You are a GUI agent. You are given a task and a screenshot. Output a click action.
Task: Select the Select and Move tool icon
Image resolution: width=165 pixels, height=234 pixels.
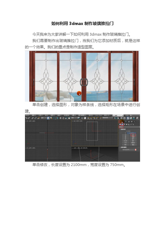tap(61, 118)
